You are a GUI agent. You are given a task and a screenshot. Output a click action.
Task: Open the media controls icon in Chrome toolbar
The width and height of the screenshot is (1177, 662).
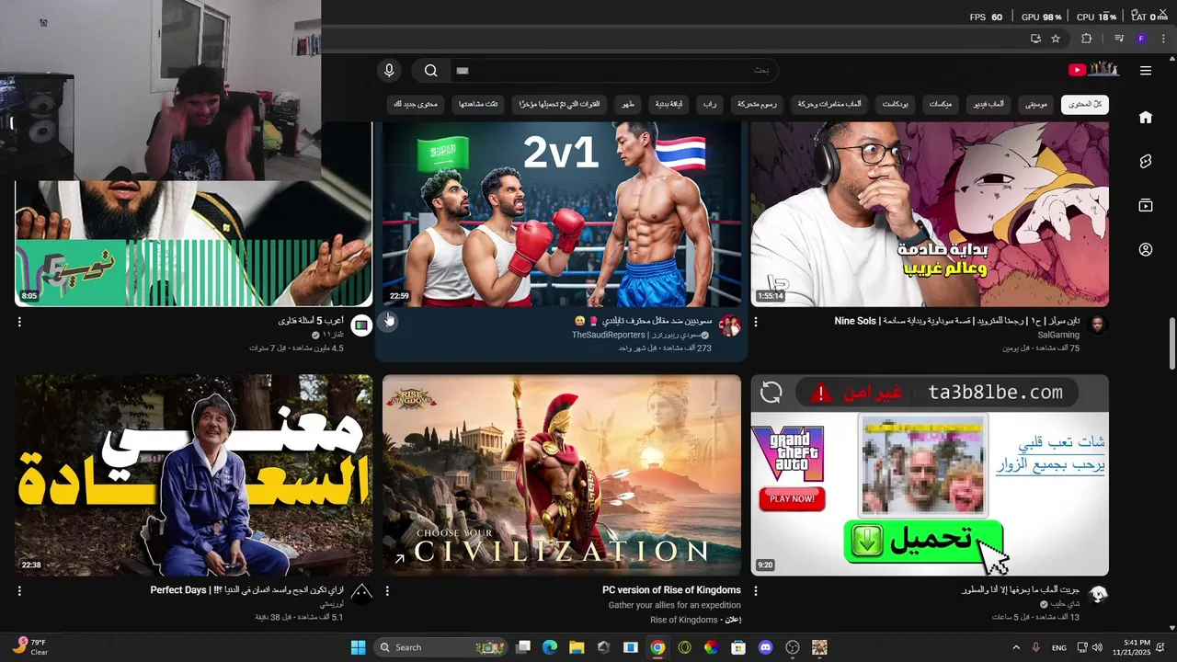coord(1119,39)
